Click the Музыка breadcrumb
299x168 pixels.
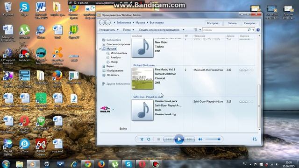pyautogui.click(x=140, y=22)
